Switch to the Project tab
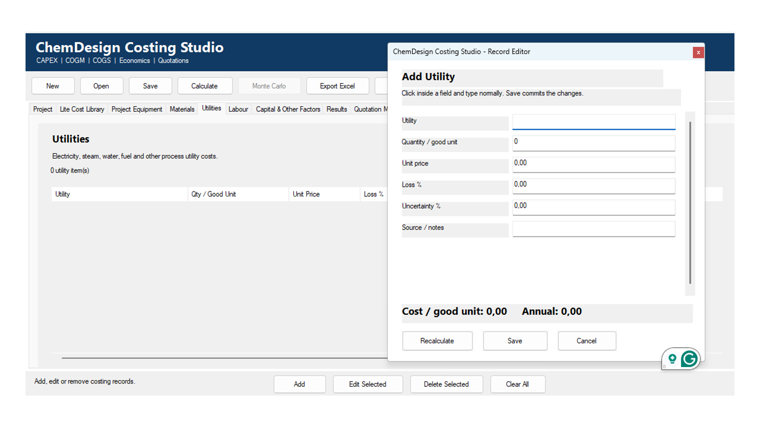Image resolution: width=760 pixels, height=427 pixels. pos(43,109)
